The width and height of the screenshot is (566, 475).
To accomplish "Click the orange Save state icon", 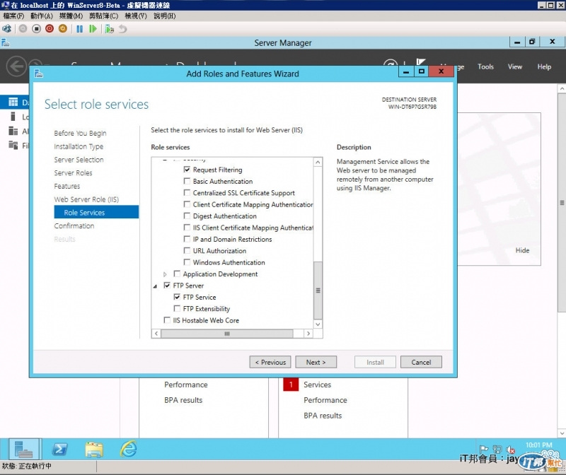I will pyautogui.click(x=63, y=28).
